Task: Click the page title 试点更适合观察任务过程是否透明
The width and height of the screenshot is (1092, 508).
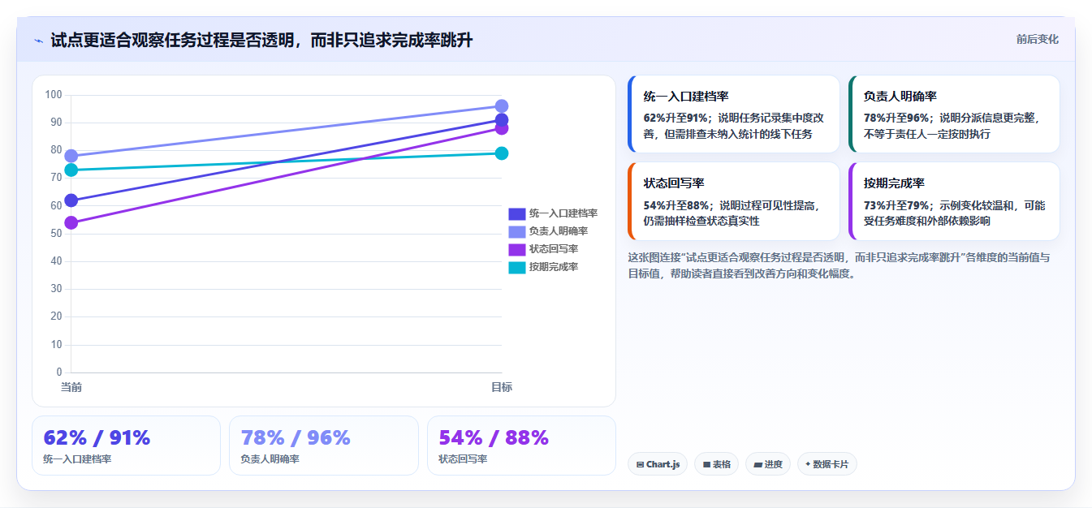Action: pyautogui.click(x=261, y=40)
